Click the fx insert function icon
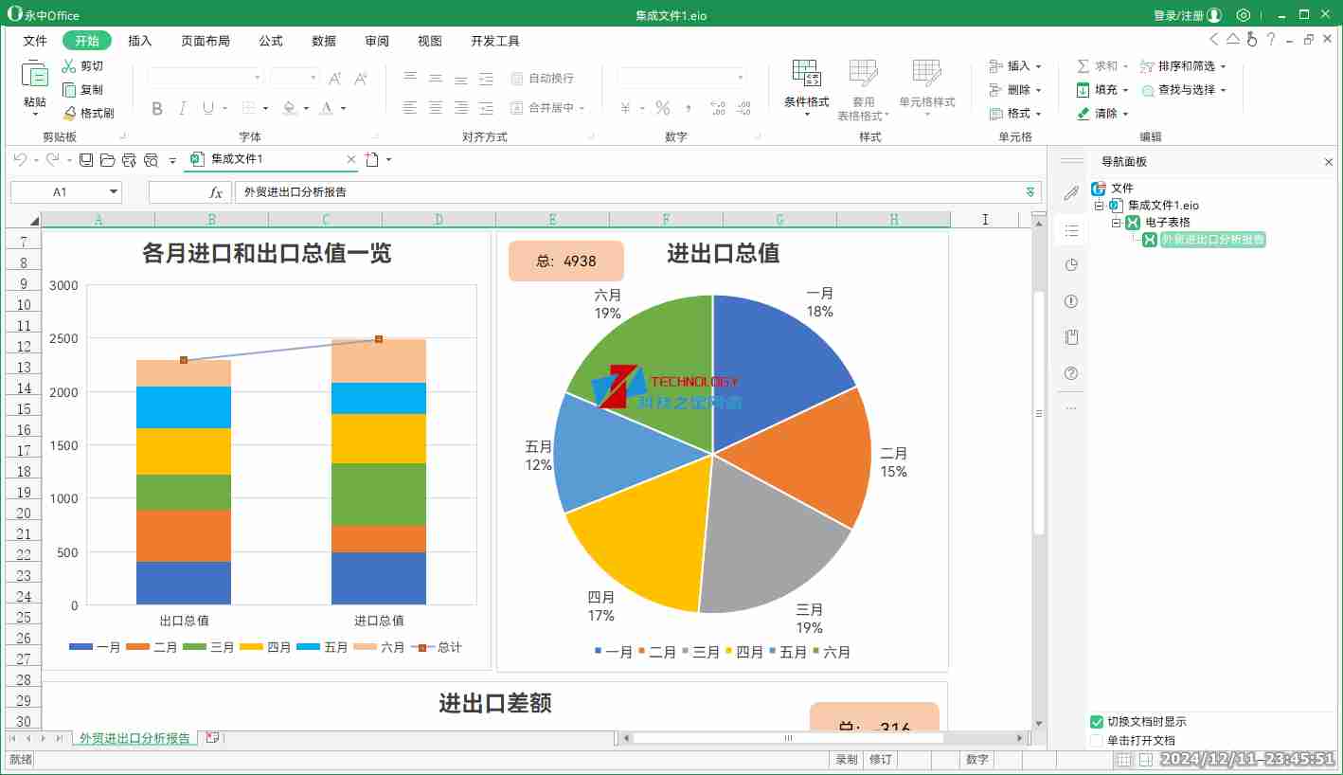 [216, 192]
